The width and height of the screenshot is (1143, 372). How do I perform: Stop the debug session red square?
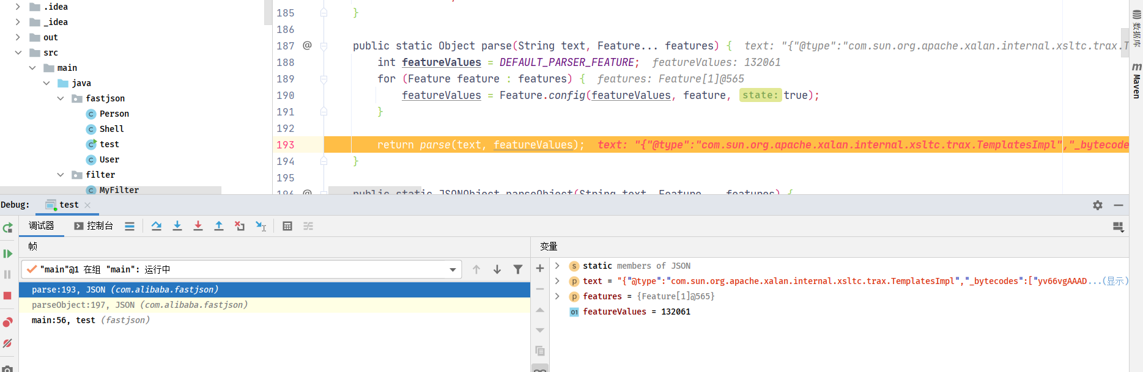[7, 296]
